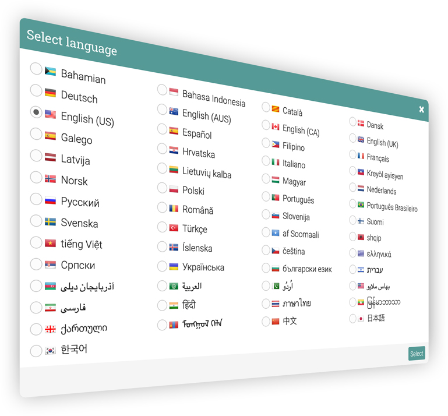The width and height of the screenshot is (448, 416).
Task: Pick the हिंदी radio button
Action: click(x=163, y=305)
